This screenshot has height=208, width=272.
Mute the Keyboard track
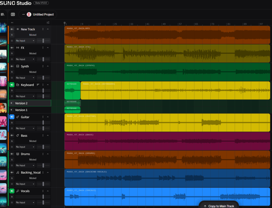coord(12,85)
